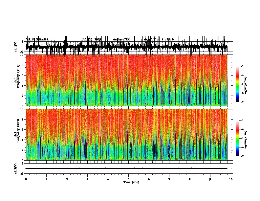
Task: Click the "ch.3(V)" axis label
Action: click(x=15, y=168)
